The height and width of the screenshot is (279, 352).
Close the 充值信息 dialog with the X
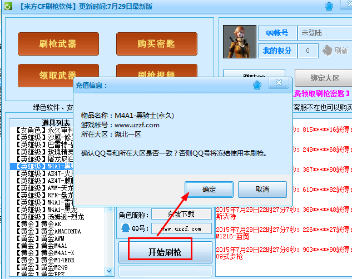pyautogui.click(x=279, y=83)
